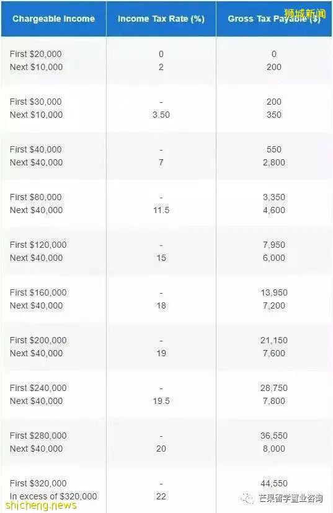
Task: Click the Chargeable Income column header
Action: click(x=53, y=19)
